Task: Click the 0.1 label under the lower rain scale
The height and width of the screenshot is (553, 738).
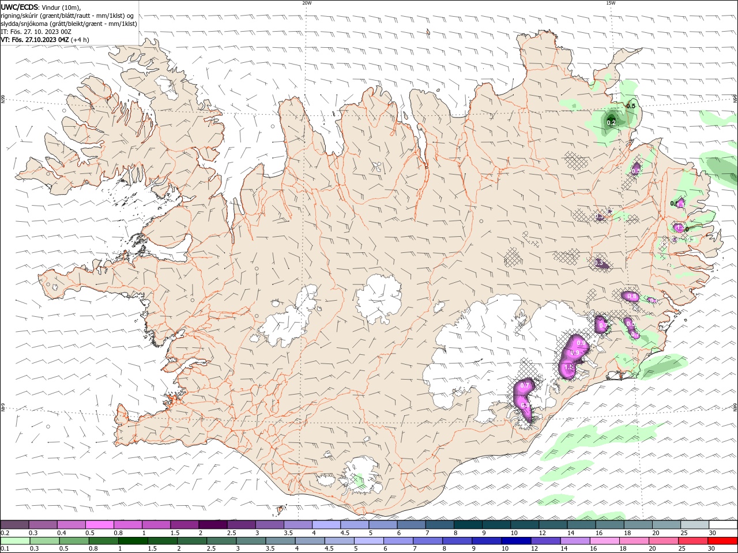Action: pos(5,549)
